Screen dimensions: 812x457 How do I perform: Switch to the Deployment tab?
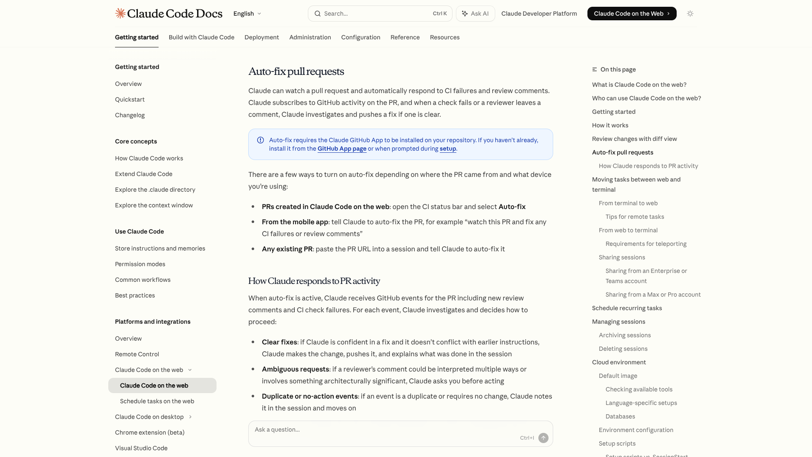click(x=261, y=37)
